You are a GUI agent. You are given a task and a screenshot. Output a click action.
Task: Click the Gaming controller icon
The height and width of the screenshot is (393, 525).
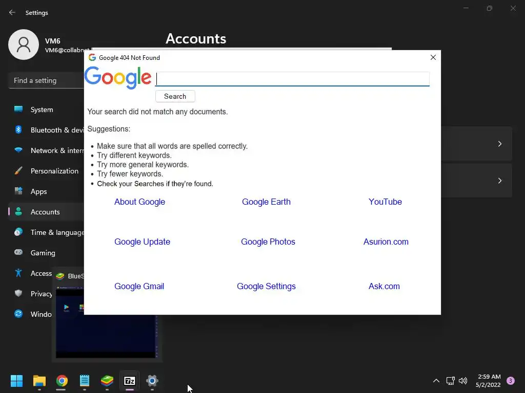point(18,252)
